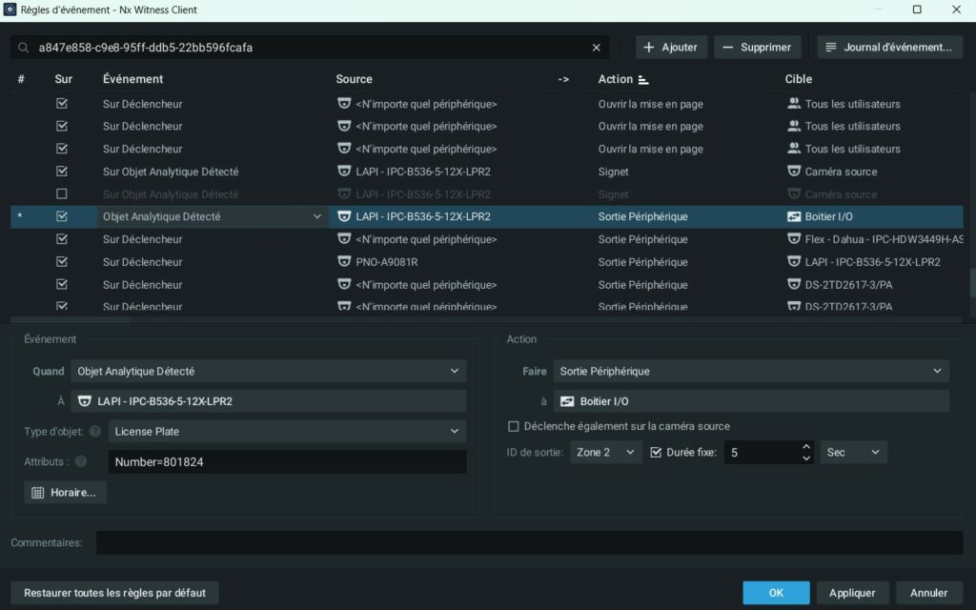Increase the fixed duration with up arrow

click(806, 447)
